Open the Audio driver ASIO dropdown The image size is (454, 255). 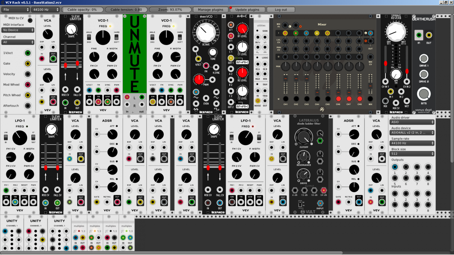[412, 122]
